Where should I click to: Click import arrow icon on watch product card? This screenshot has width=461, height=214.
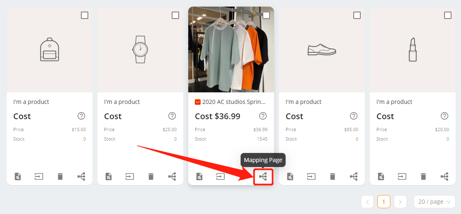pos(130,176)
